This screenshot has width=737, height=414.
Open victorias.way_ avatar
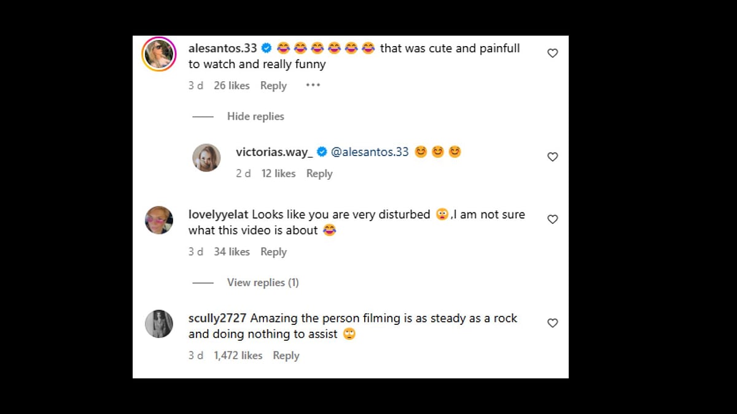pos(206,158)
